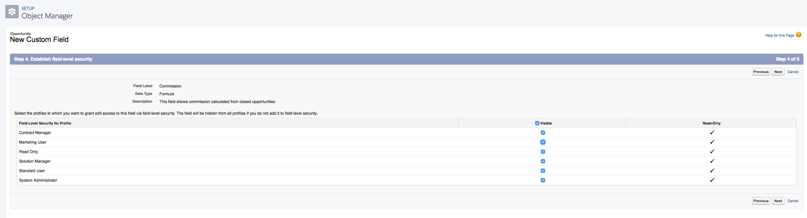Toggle Visible checkbox for System Administrator

(543, 180)
